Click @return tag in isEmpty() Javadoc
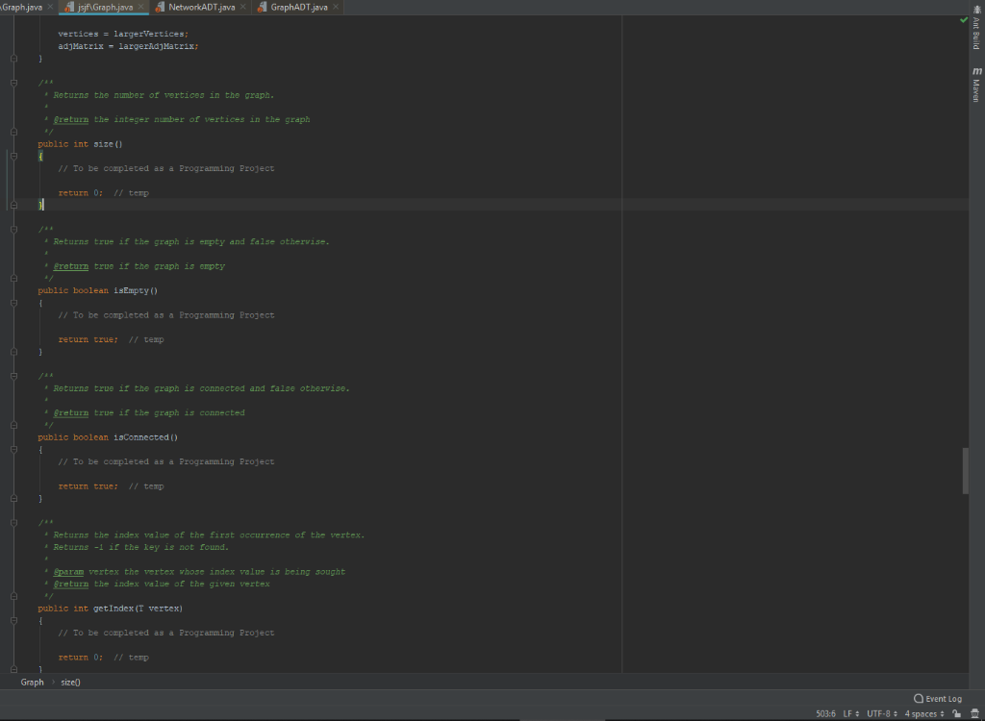This screenshot has height=721, width=985. point(71,266)
